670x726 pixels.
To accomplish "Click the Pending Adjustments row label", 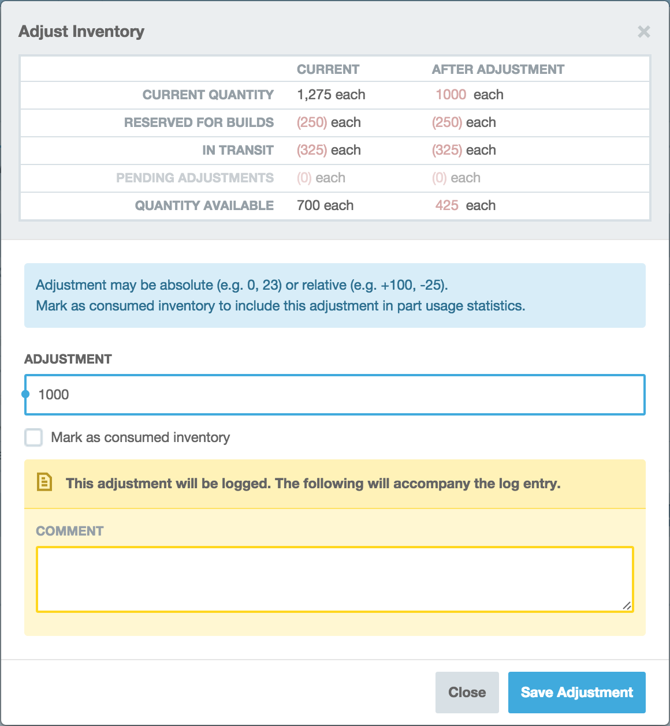I will click(195, 178).
